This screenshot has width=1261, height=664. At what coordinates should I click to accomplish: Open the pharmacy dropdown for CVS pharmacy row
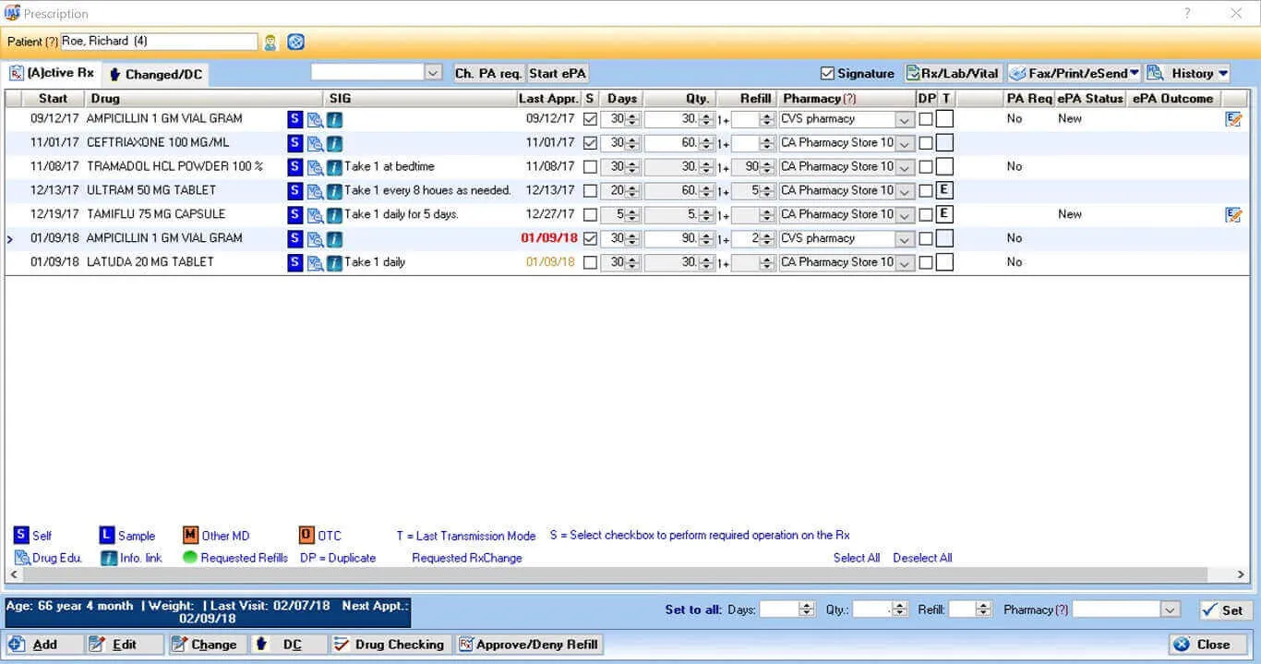[x=903, y=119]
